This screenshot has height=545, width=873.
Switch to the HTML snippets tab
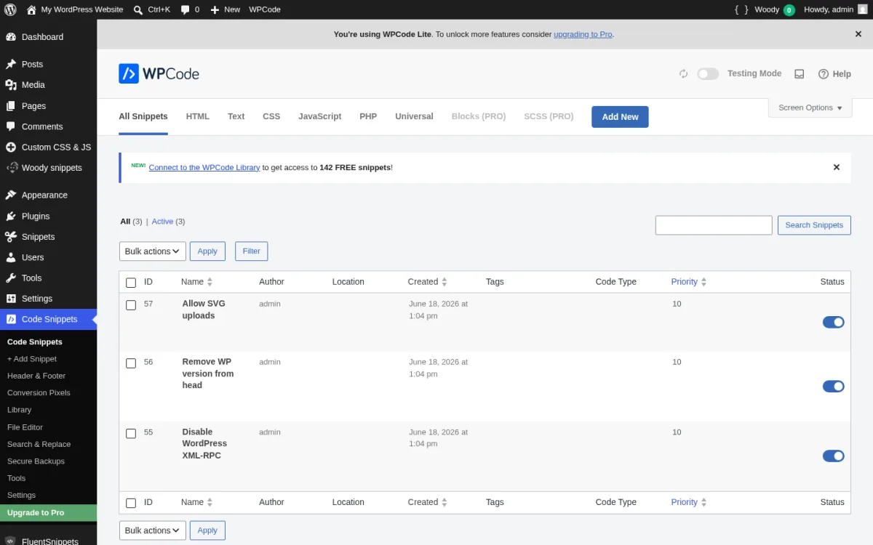(198, 116)
